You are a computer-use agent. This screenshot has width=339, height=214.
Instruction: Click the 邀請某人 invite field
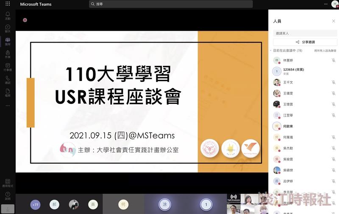(x=305, y=33)
